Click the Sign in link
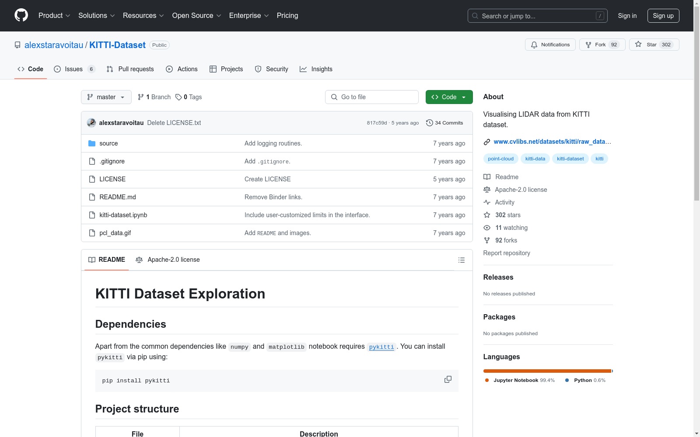This screenshot has height=437, width=700. [x=627, y=16]
